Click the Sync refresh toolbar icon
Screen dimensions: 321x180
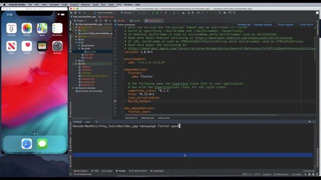click(79, 12)
